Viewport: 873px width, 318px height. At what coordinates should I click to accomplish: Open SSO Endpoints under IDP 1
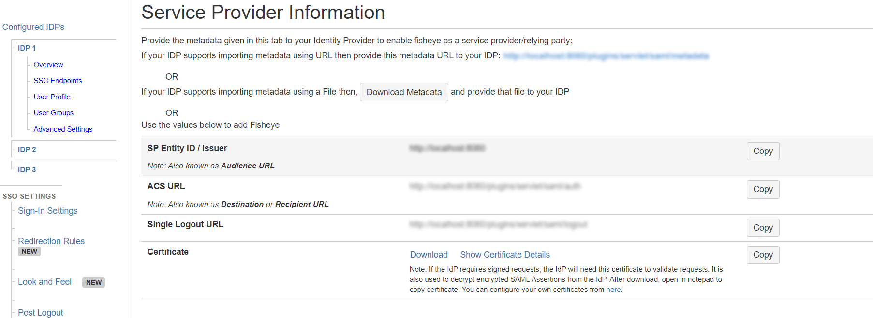[58, 81]
